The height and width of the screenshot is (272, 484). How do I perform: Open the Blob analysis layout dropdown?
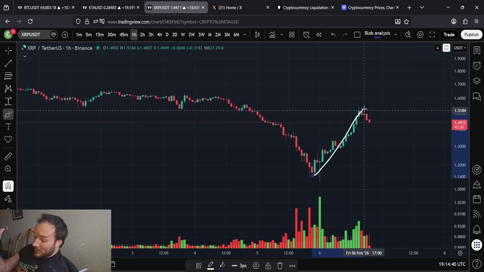click(x=396, y=35)
